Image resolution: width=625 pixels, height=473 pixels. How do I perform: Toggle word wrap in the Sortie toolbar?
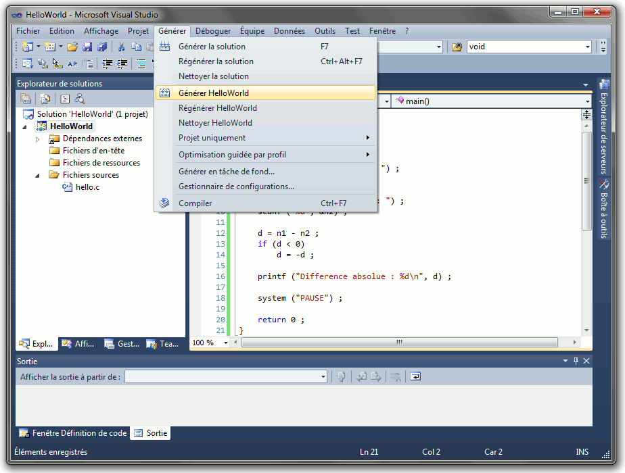(415, 376)
